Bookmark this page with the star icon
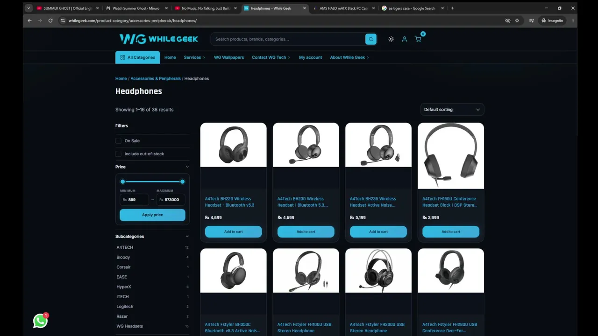The width and height of the screenshot is (598, 336). pyautogui.click(x=517, y=21)
